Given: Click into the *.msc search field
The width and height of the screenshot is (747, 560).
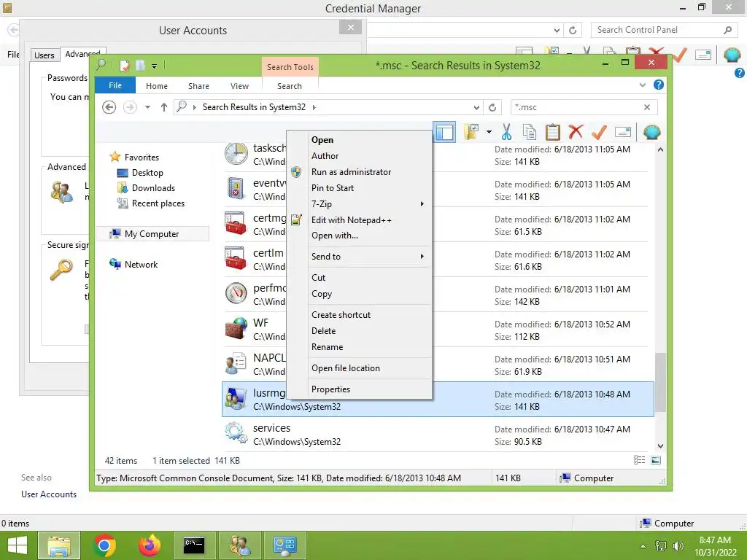Looking at the screenshot, I should pos(576,107).
